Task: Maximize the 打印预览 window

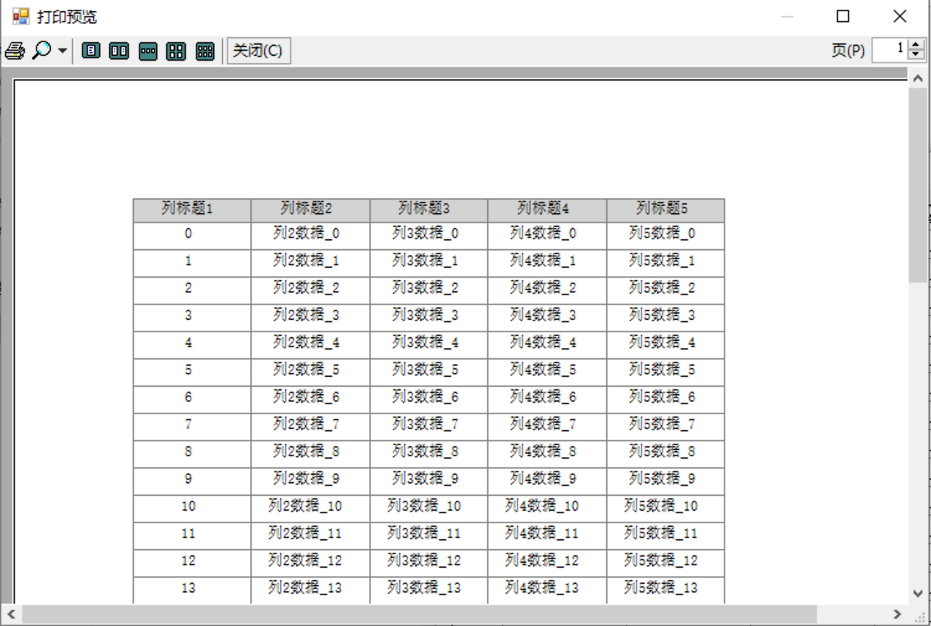Action: pos(843,17)
